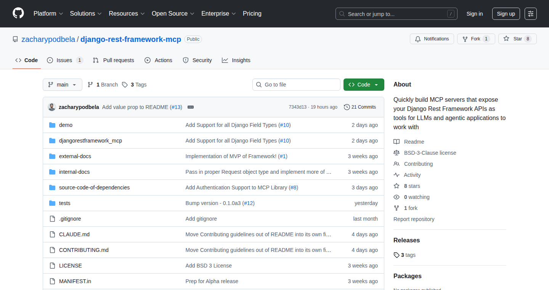
Task: Open the Releases heading link
Action: coord(406,240)
